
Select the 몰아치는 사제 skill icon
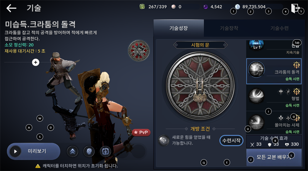pos(256,122)
